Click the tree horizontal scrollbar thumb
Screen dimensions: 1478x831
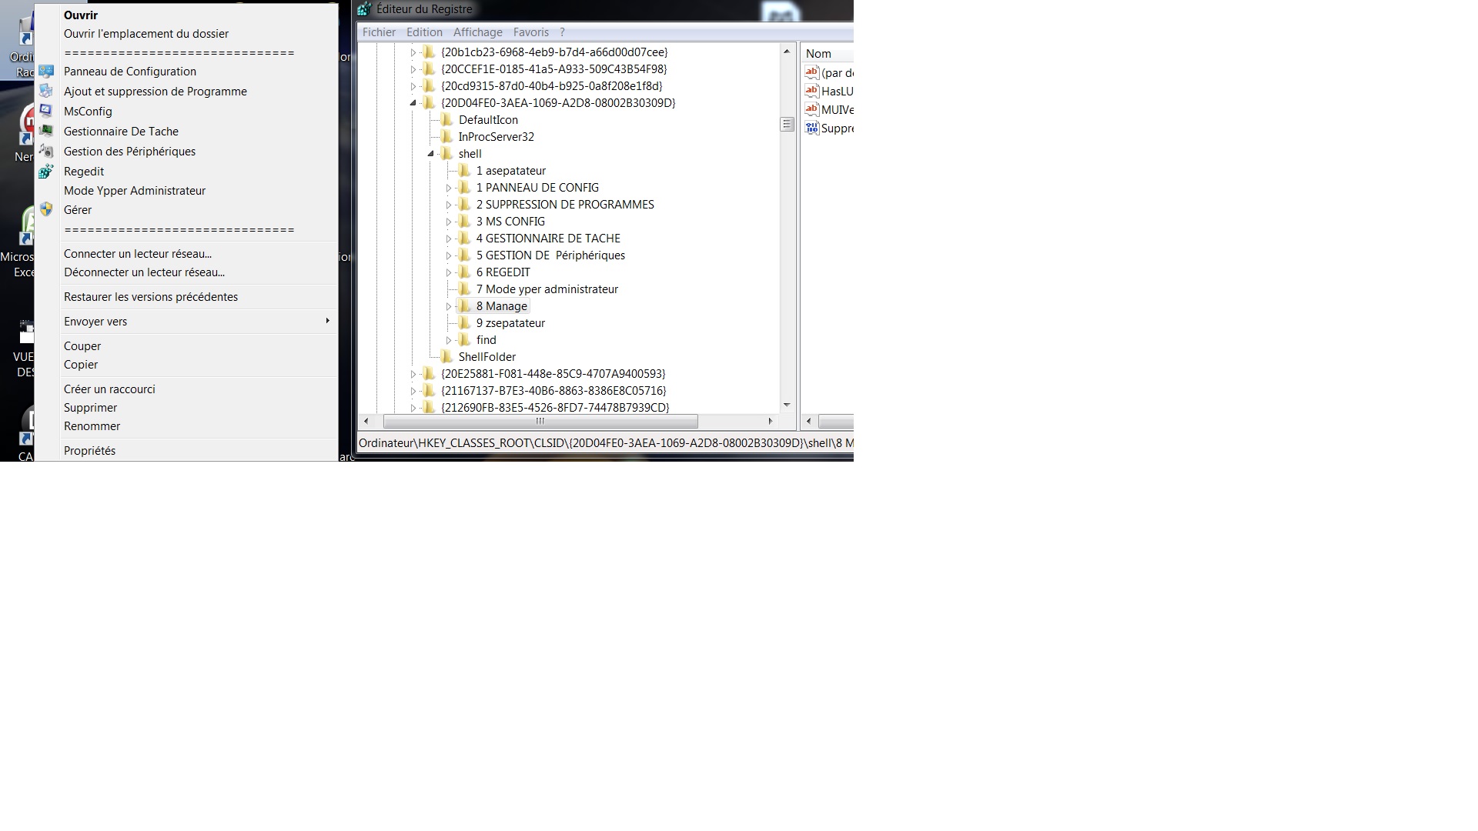pyautogui.click(x=540, y=422)
